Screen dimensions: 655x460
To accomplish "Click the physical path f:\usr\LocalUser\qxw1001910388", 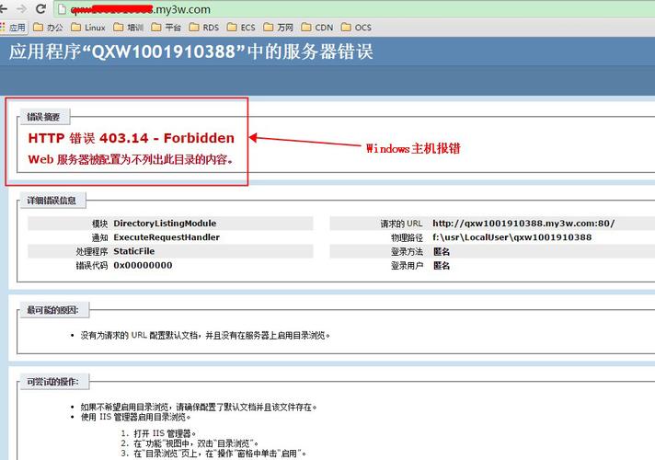I will (x=511, y=237).
